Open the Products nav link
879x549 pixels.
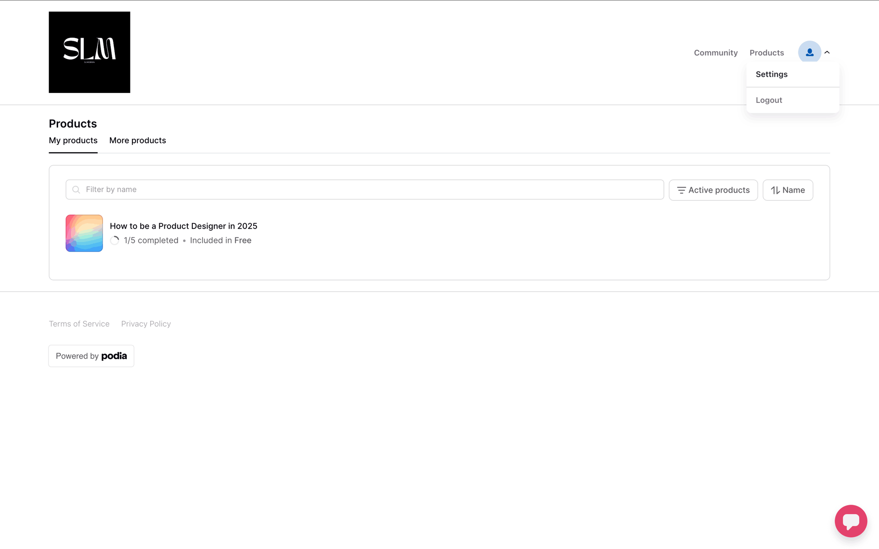tap(766, 53)
